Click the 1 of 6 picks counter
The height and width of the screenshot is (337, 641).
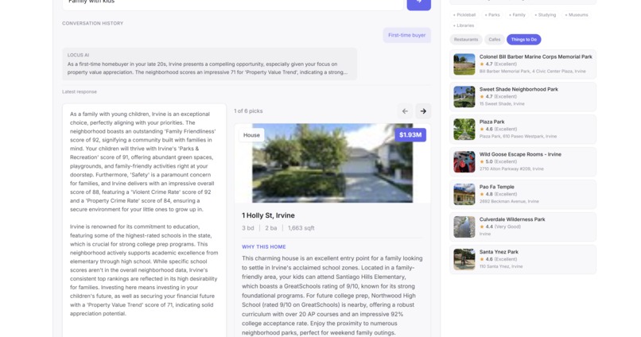click(x=248, y=111)
